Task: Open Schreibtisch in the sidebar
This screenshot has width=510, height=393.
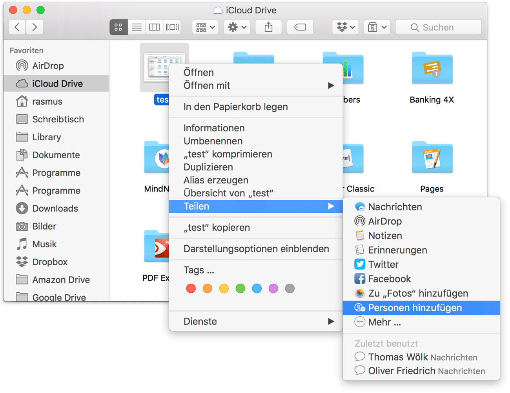Action: click(56, 119)
